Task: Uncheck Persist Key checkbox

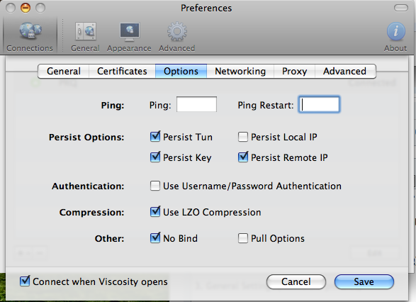Action: coord(155,157)
